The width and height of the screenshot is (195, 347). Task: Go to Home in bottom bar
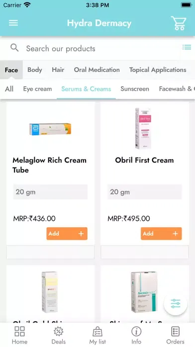coord(19,335)
